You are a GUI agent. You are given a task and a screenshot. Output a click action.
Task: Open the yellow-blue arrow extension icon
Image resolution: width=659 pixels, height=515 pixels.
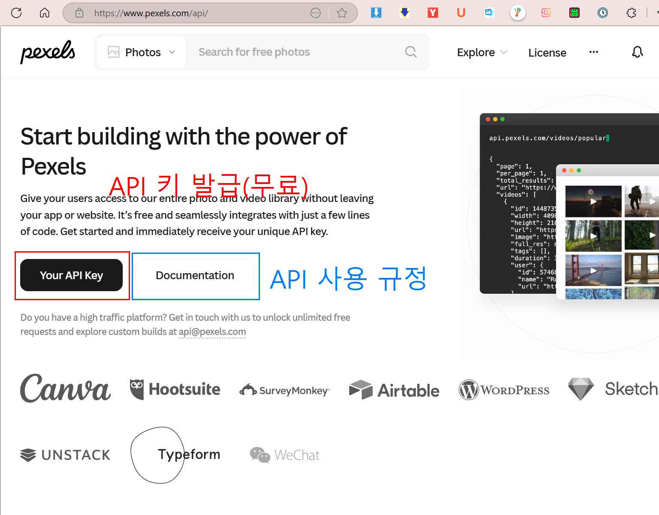(x=404, y=12)
